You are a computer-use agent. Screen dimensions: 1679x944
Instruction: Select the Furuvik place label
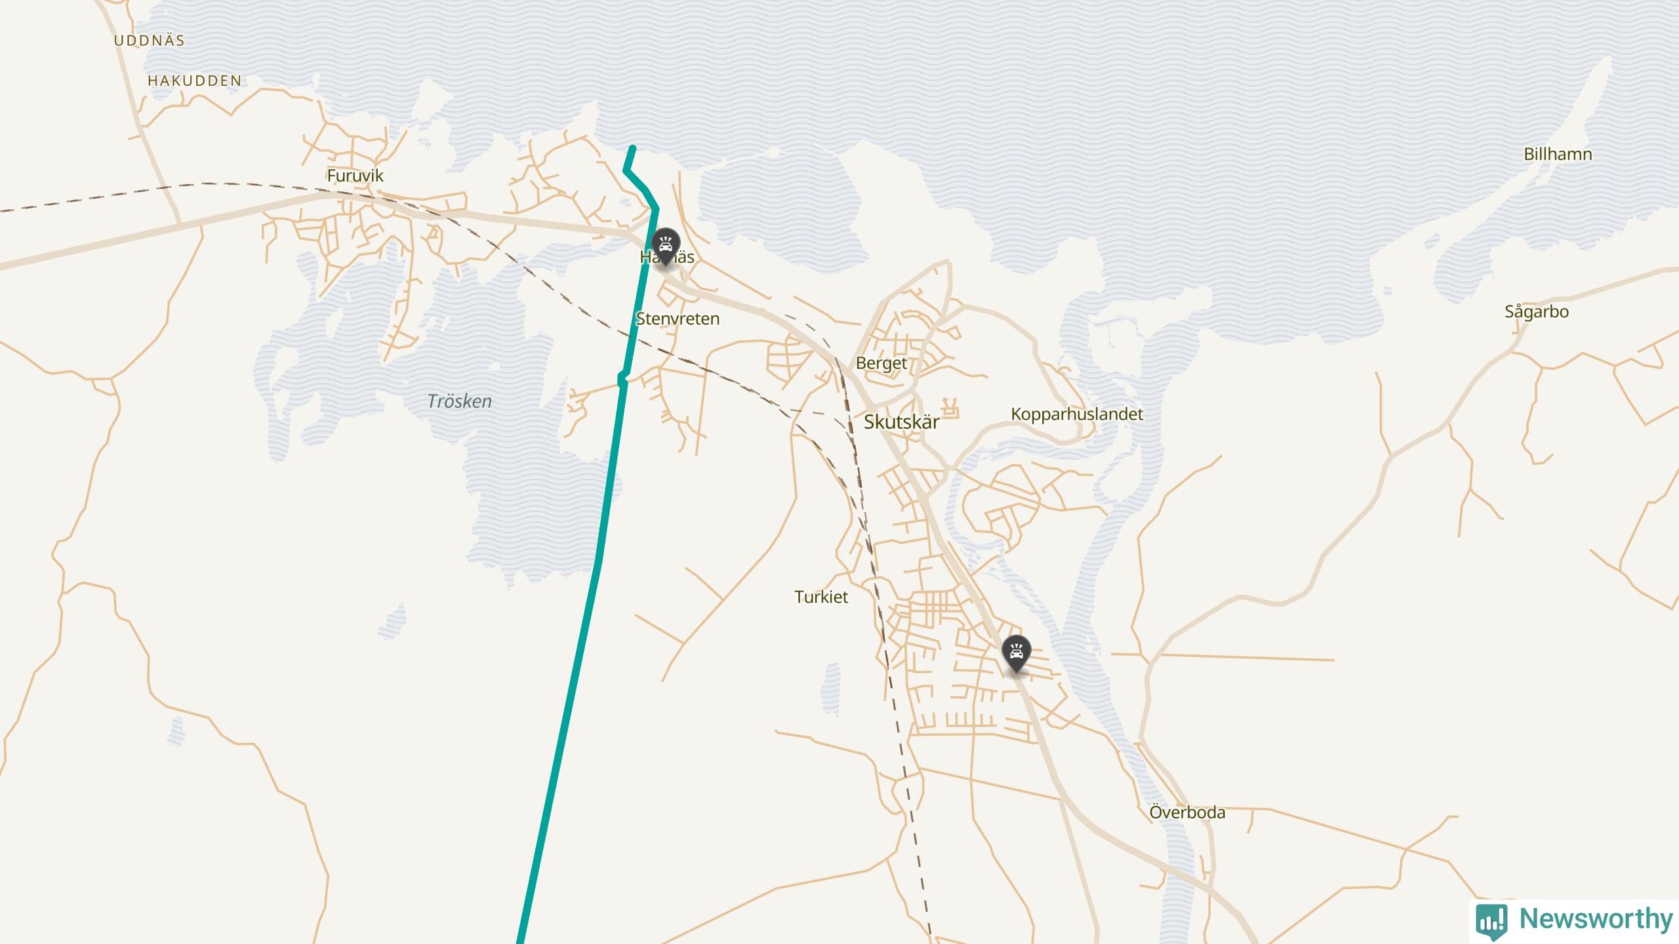pyautogui.click(x=355, y=176)
